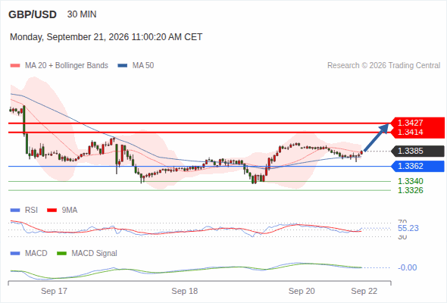The image size is (447, 303).
Task: Click the MA 50 legend label
Action: pyautogui.click(x=143, y=66)
